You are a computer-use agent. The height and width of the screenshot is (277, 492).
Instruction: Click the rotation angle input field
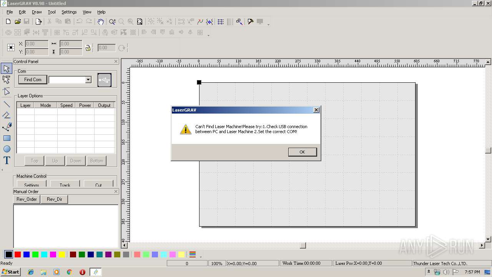pyautogui.click(x=106, y=48)
